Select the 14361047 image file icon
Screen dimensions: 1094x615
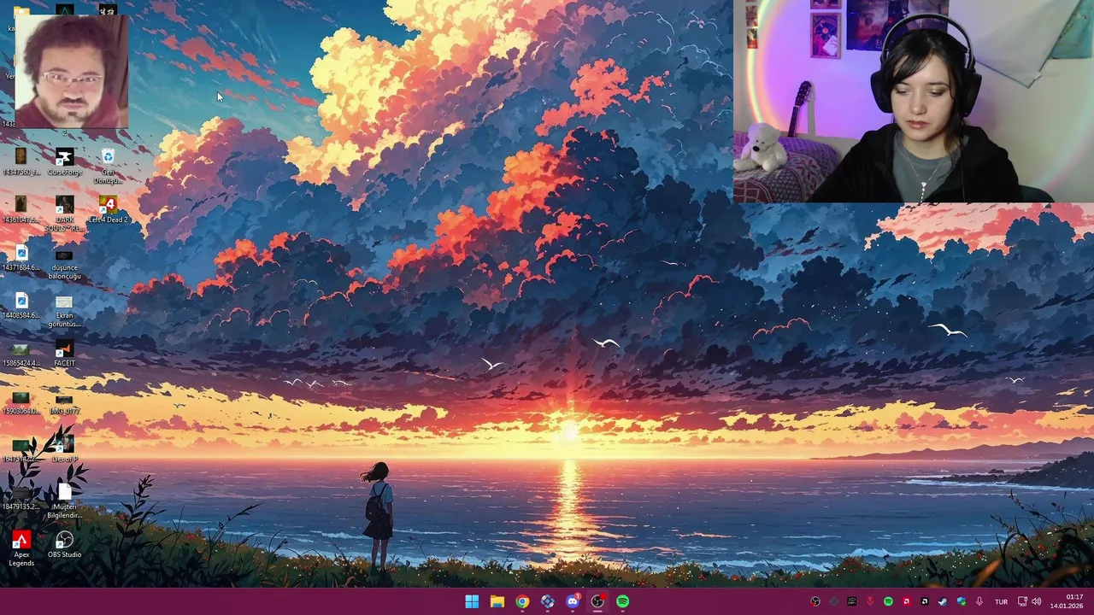(x=21, y=210)
